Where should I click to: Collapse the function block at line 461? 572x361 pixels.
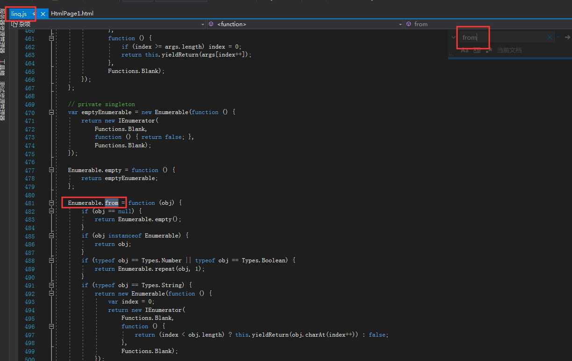point(51,38)
